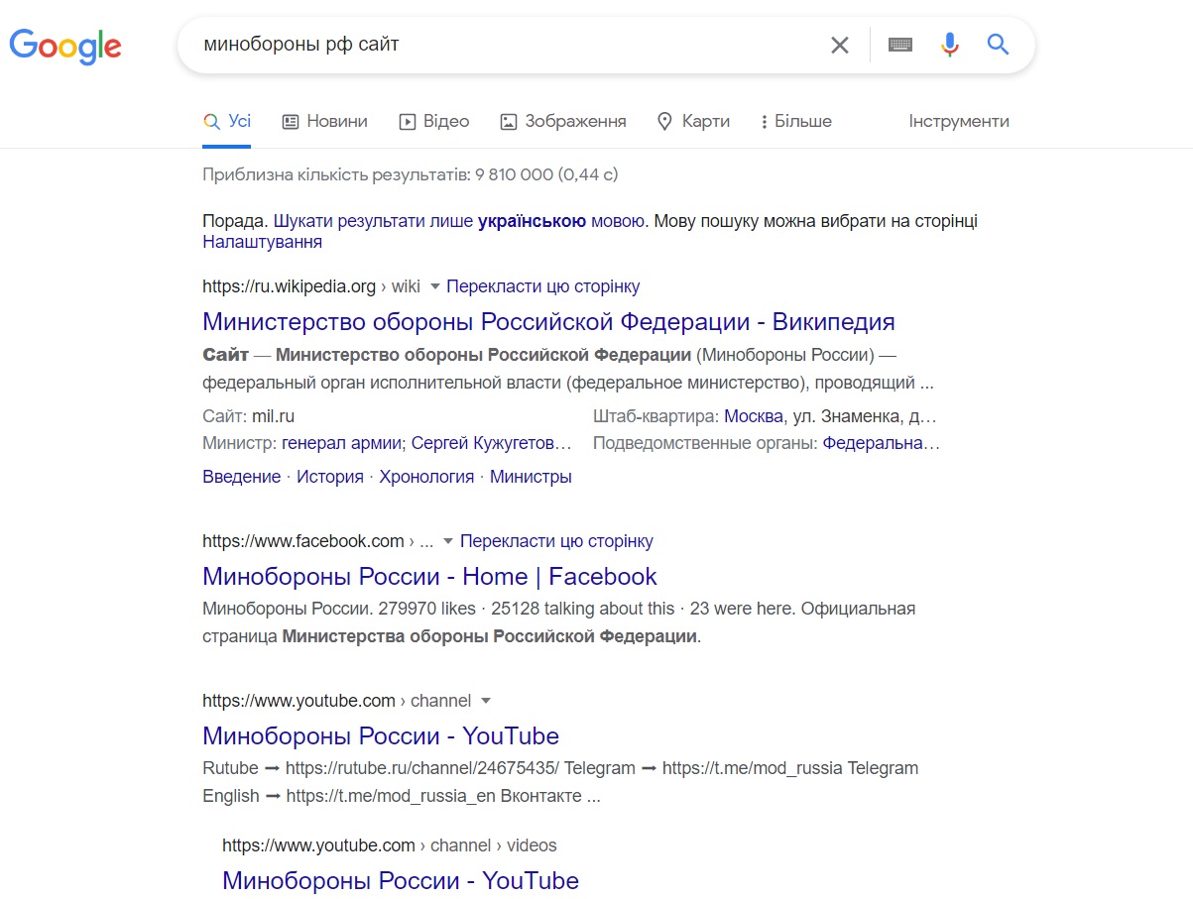Open the Министерство обороны Wikipedia result
Viewport: 1193px width, 899px height.
tap(547, 321)
